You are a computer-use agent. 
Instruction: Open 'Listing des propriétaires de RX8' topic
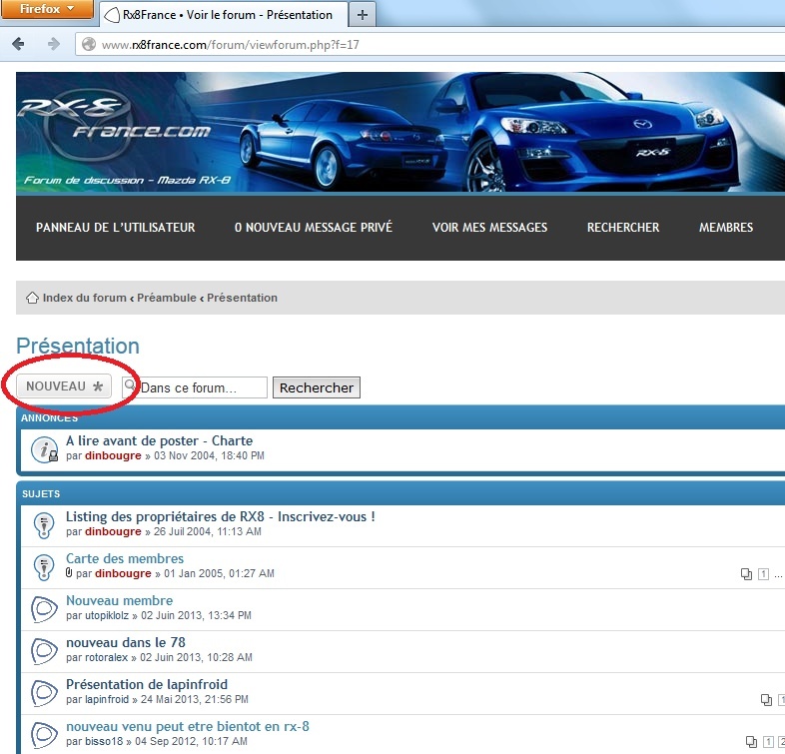click(221, 516)
